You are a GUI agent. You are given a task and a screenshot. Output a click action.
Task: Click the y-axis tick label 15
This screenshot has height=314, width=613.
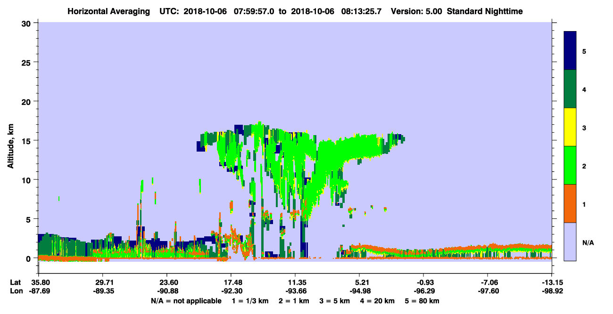pyautogui.click(x=27, y=140)
